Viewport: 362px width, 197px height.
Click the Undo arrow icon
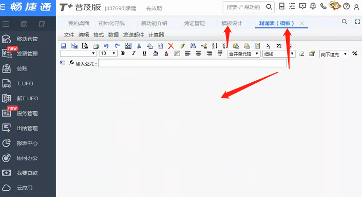(x=106, y=46)
